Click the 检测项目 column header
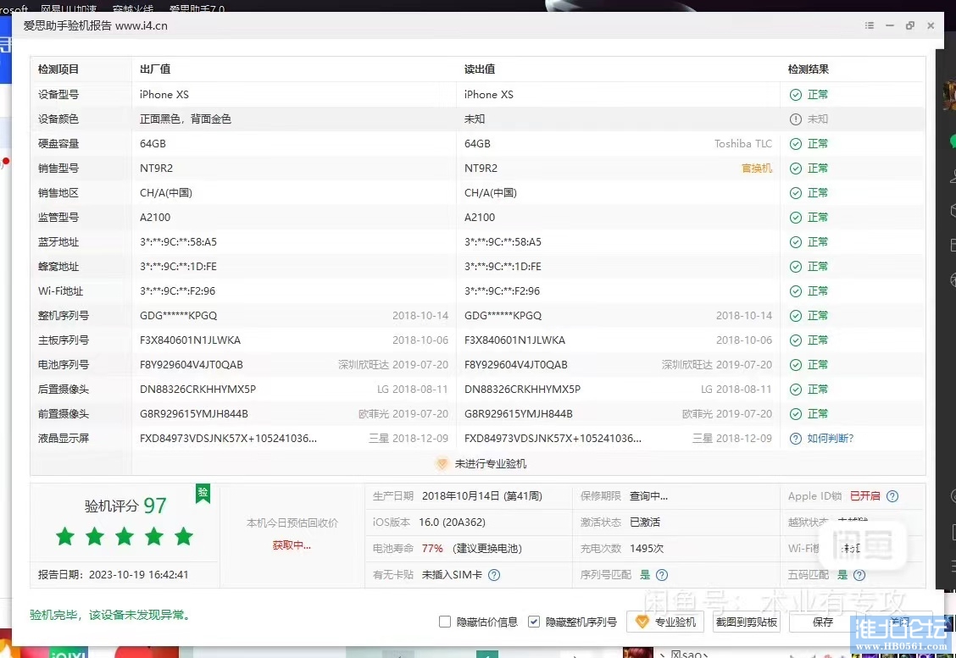Screen dimensions: 956x658 58,69
